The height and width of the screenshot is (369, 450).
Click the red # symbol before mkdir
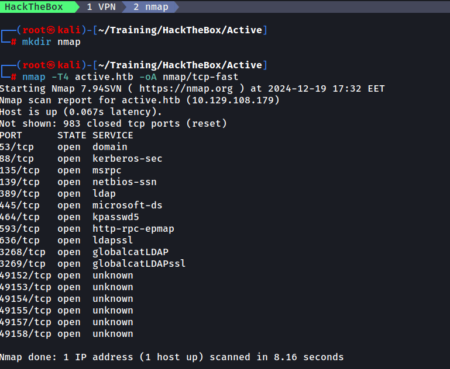point(14,42)
